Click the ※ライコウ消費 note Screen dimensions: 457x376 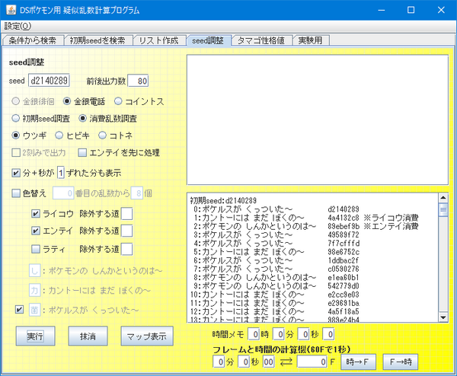coord(391,218)
